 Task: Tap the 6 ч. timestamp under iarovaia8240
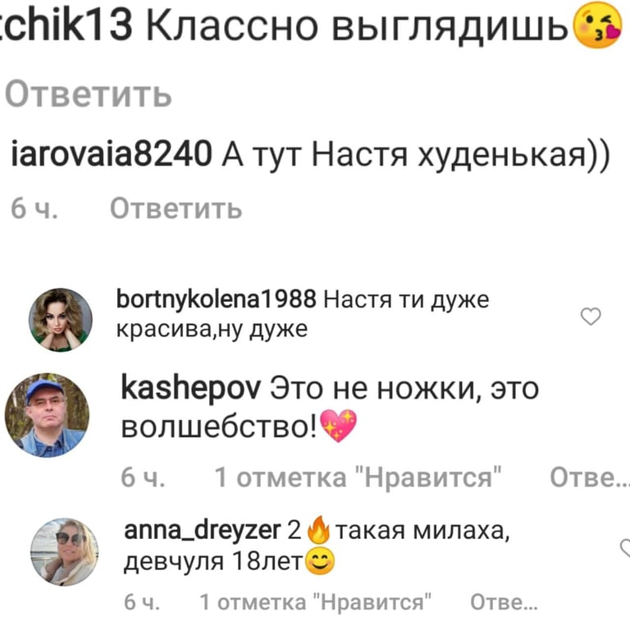(34, 209)
